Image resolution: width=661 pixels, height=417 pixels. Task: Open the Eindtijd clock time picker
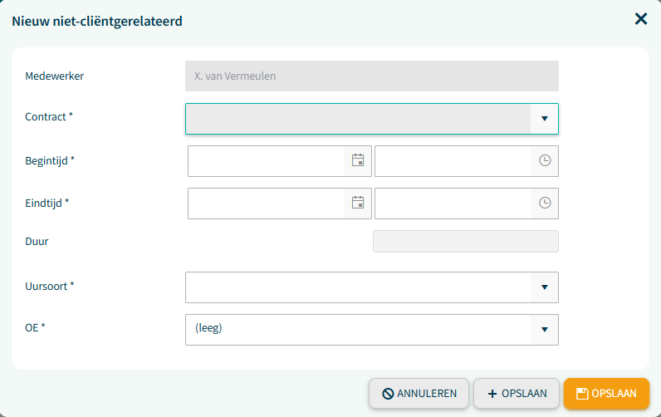pyautogui.click(x=545, y=203)
